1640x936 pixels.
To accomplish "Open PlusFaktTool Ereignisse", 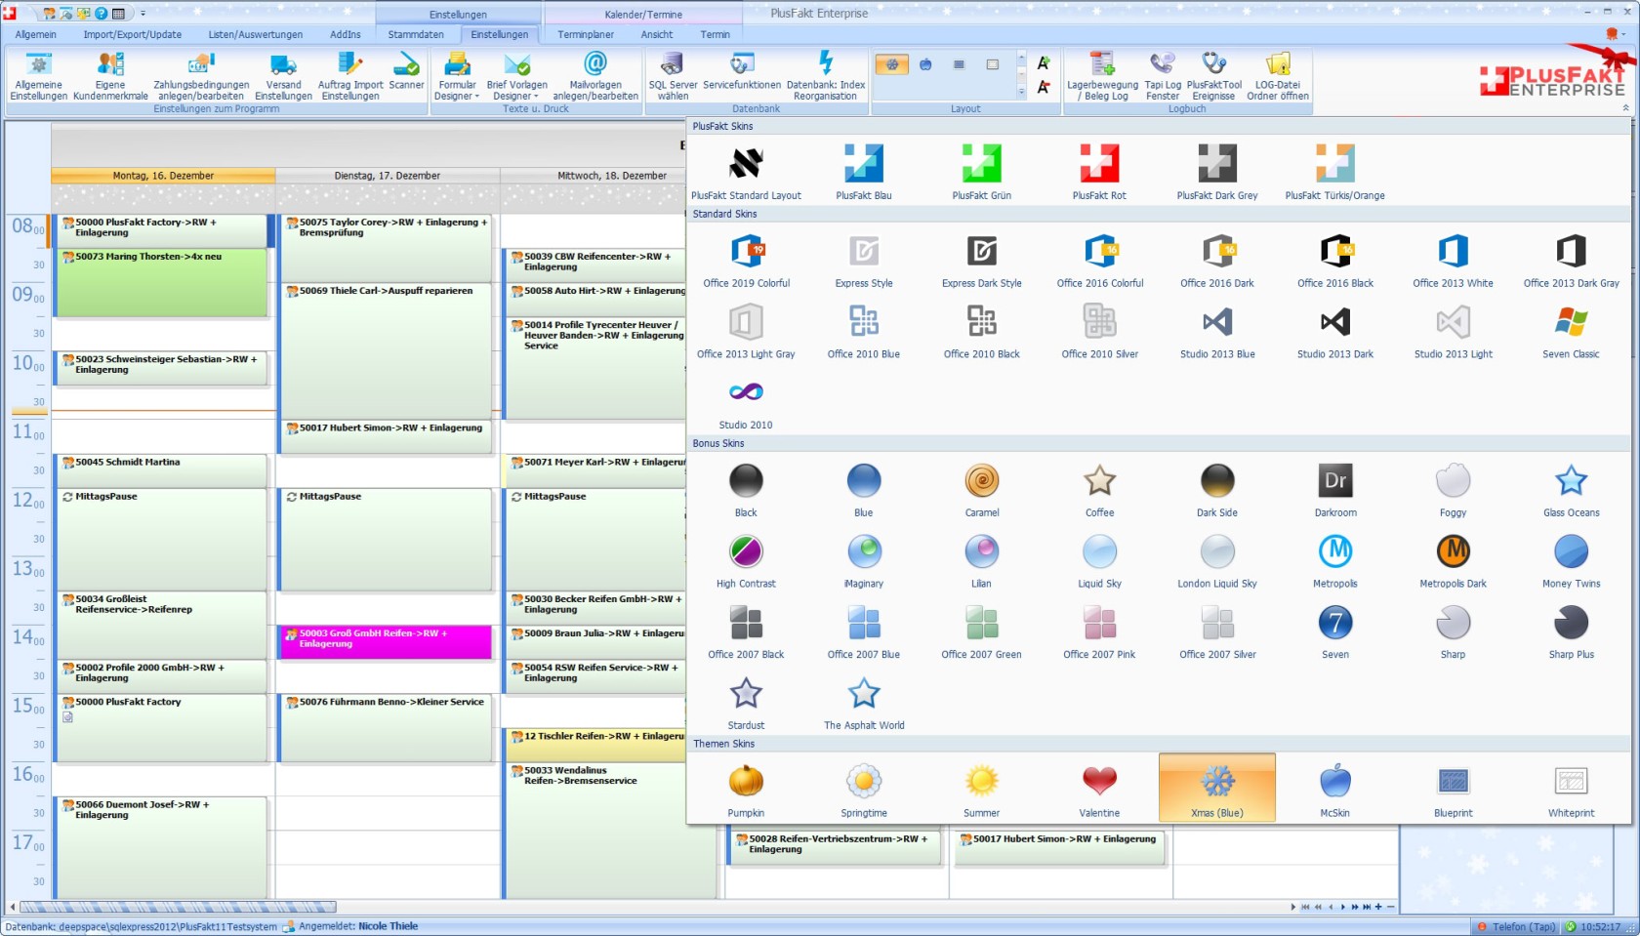I will pos(1214,76).
